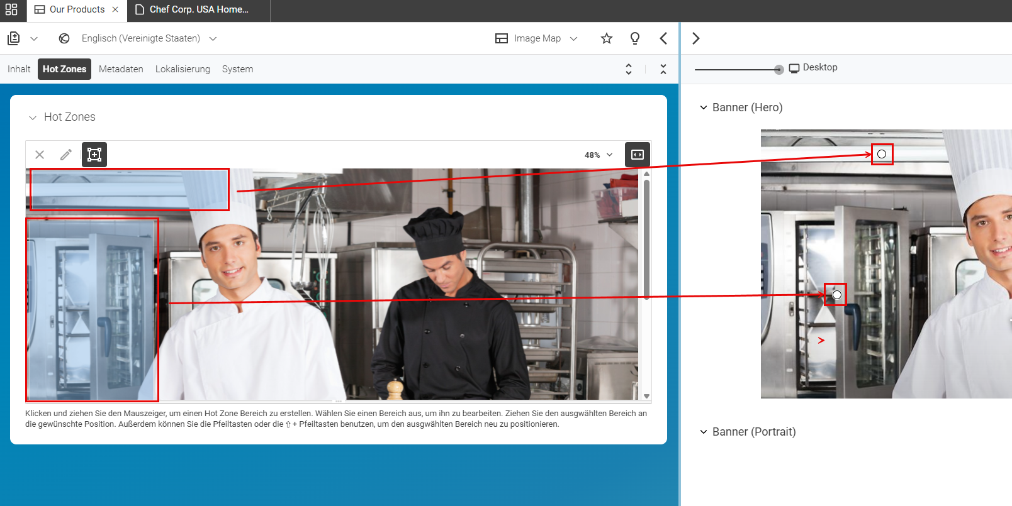Bookmark content with the star icon
The width and height of the screenshot is (1012, 506).
tap(607, 38)
